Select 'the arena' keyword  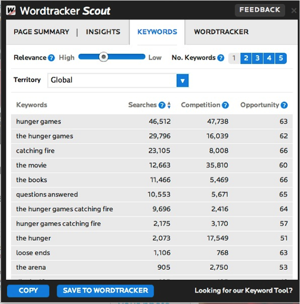click(31, 268)
